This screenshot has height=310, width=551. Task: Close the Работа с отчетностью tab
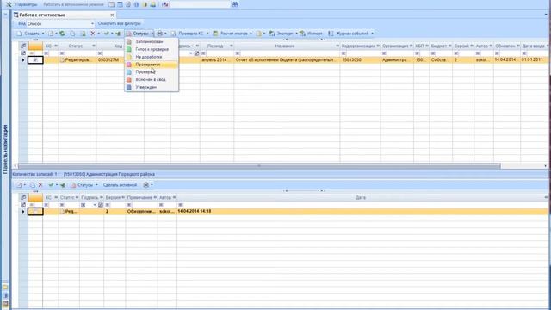[112, 15]
